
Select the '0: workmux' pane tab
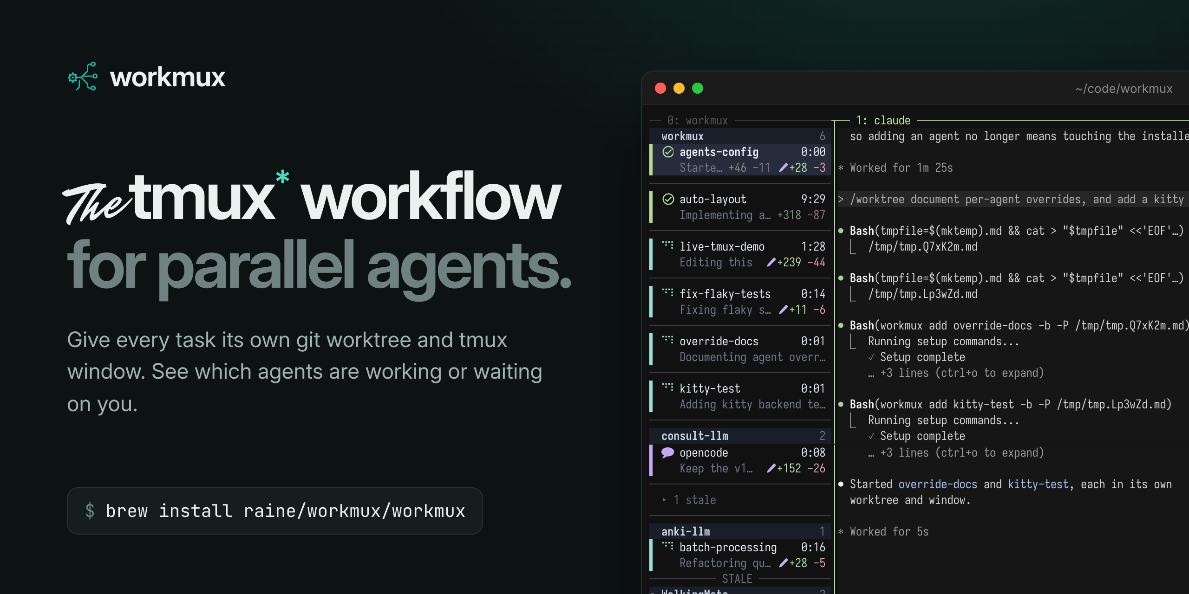coord(698,120)
